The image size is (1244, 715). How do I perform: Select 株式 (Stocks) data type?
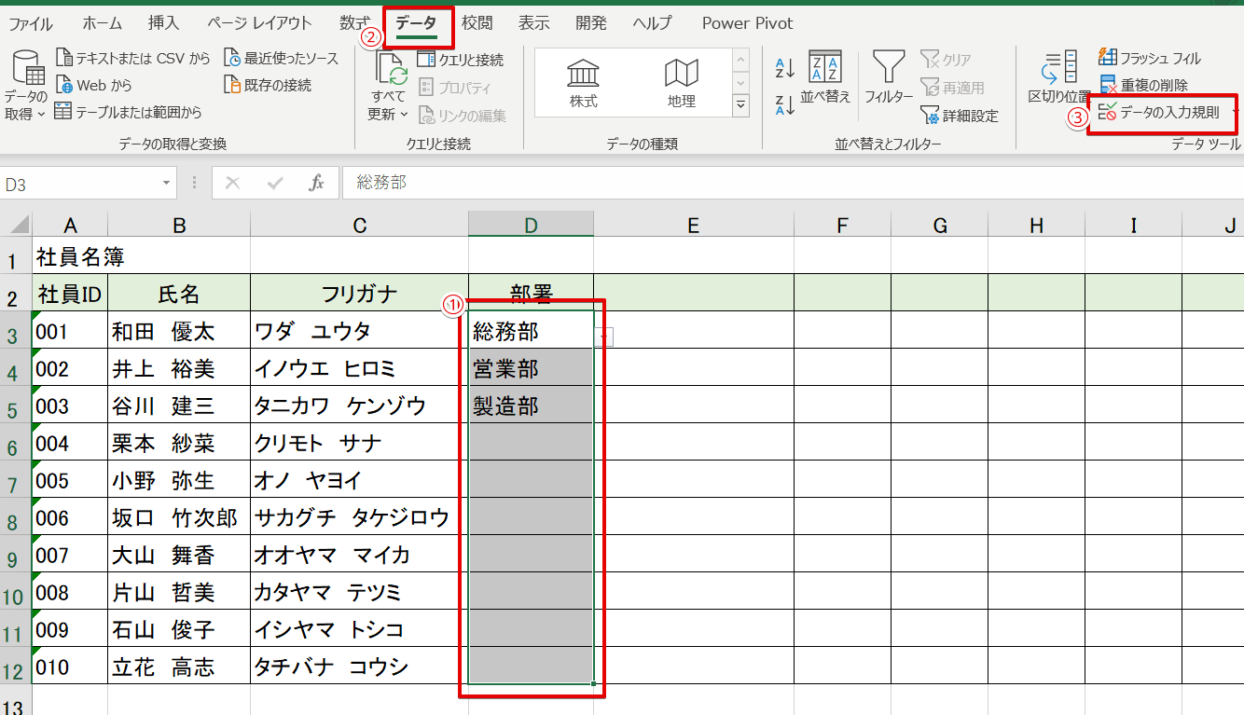584,84
